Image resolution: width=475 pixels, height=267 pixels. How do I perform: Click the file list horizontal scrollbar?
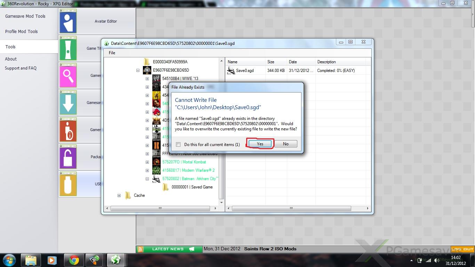click(291, 208)
